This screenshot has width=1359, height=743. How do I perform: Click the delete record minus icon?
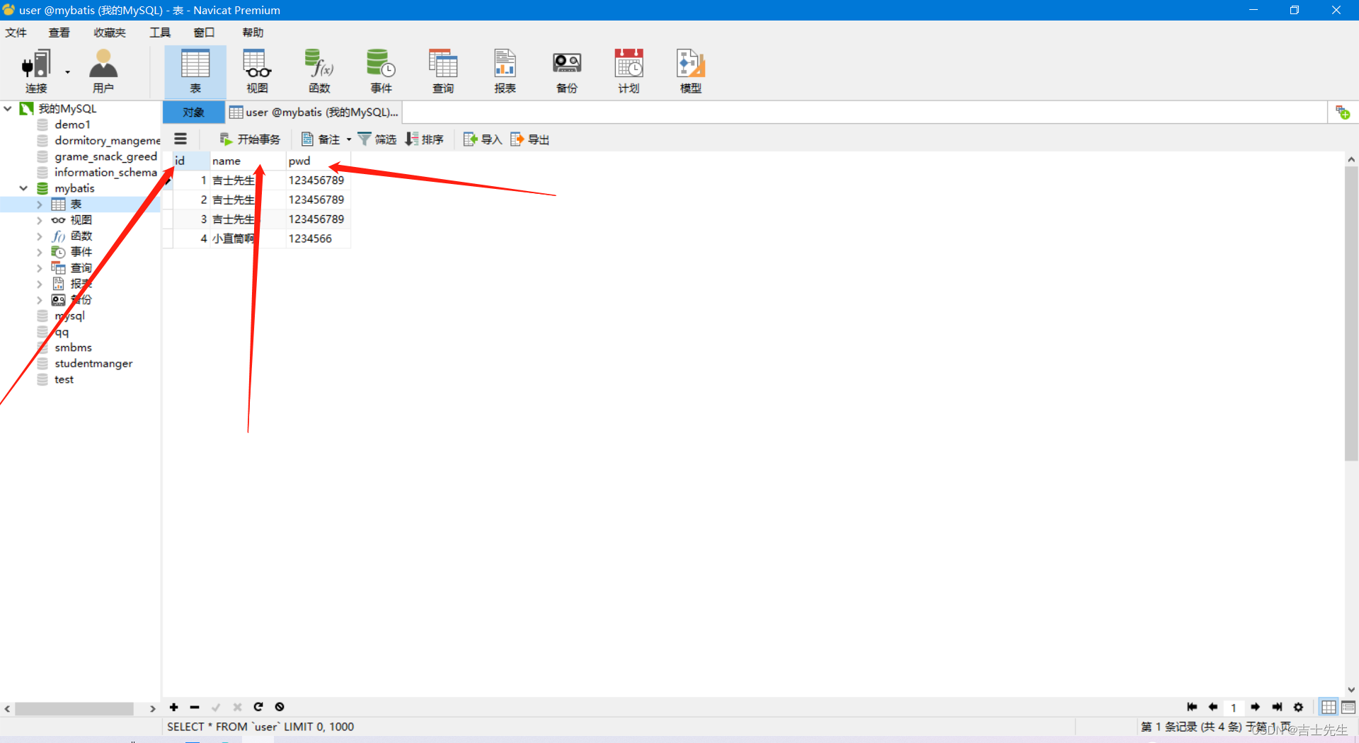(x=195, y=707)
